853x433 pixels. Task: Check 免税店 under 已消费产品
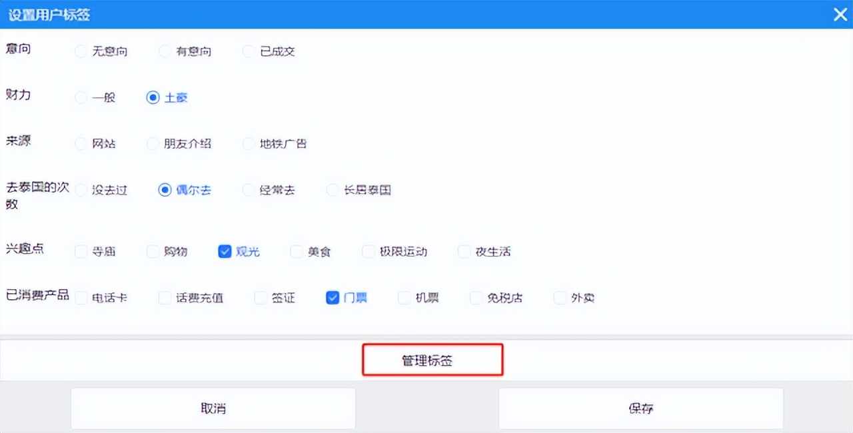[x=476, y=298]
